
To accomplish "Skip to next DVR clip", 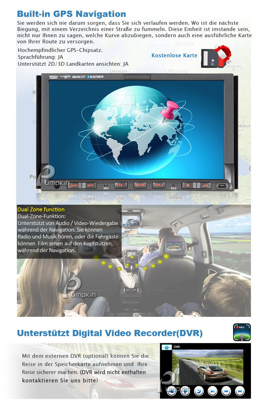I will point(240,391).
